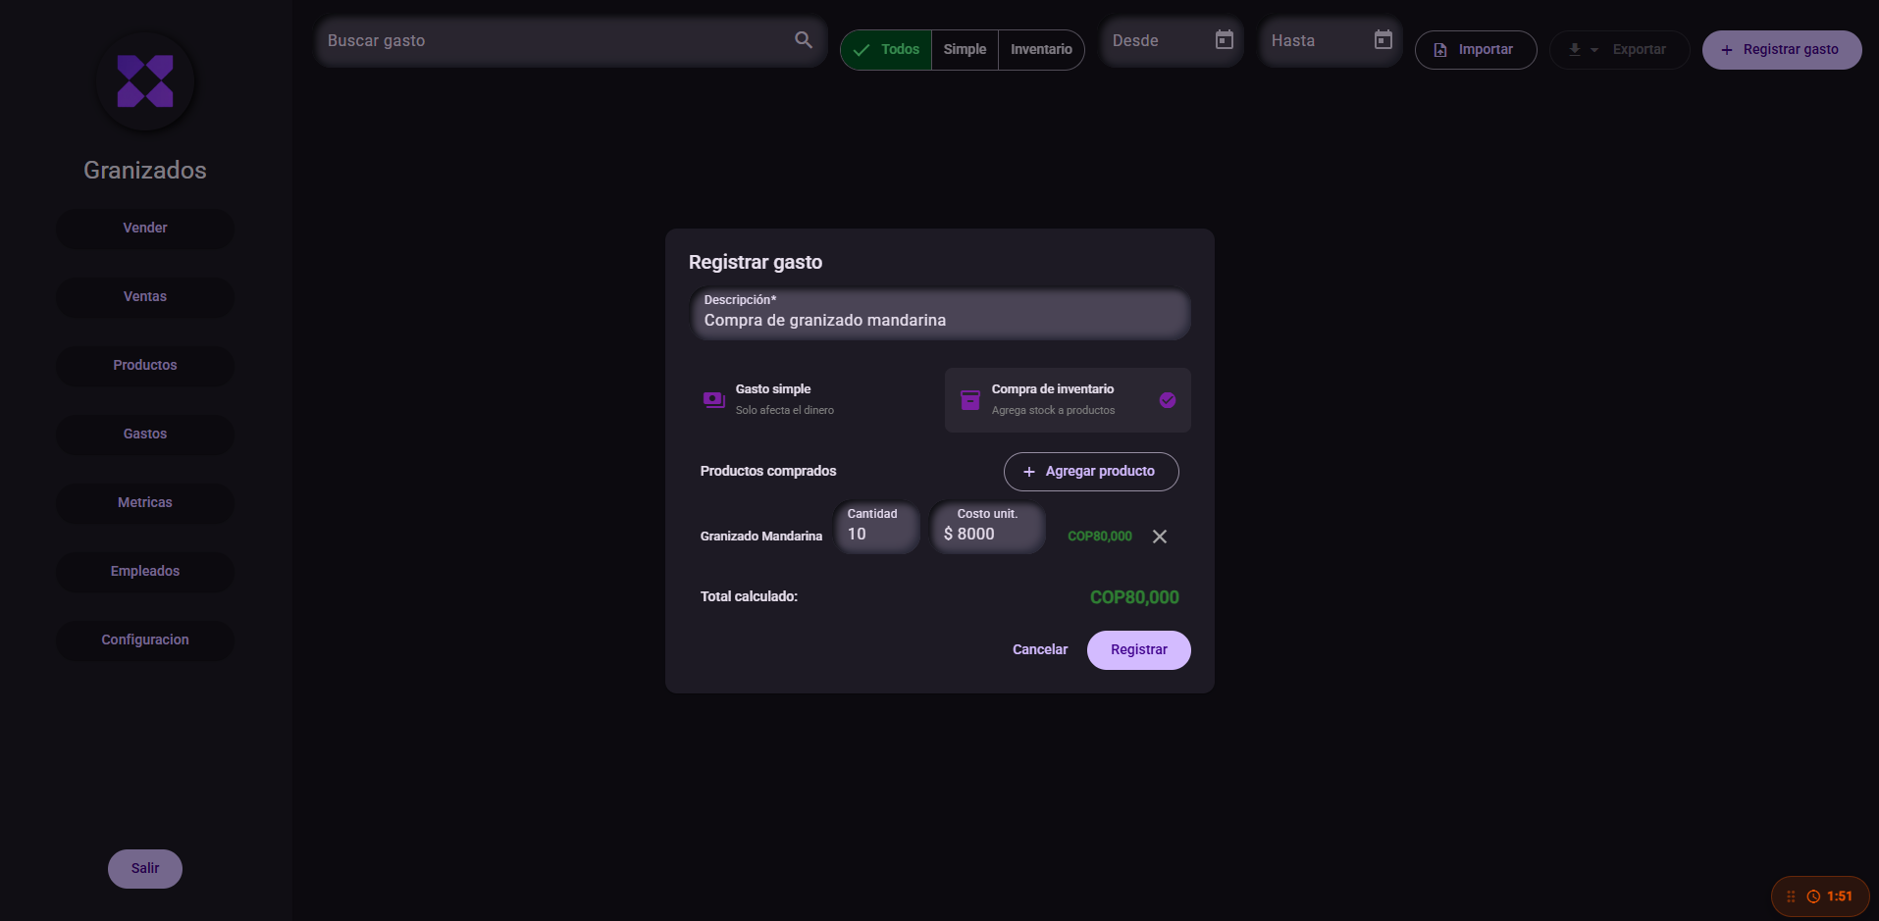1879x921 pixels.
Task: Click the Granizados logo icon
Action: (145, 81)
